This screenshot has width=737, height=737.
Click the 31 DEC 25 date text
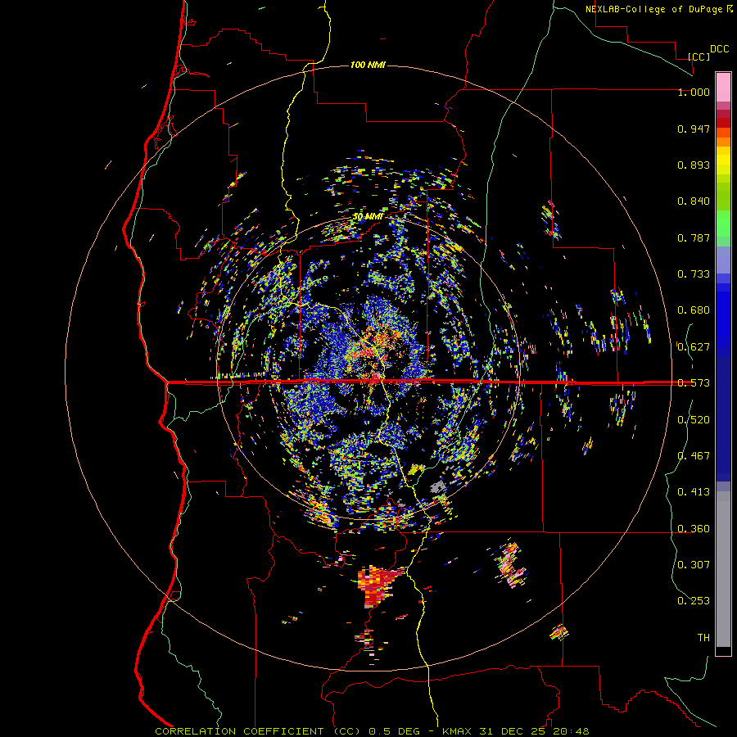coord(513,731)
